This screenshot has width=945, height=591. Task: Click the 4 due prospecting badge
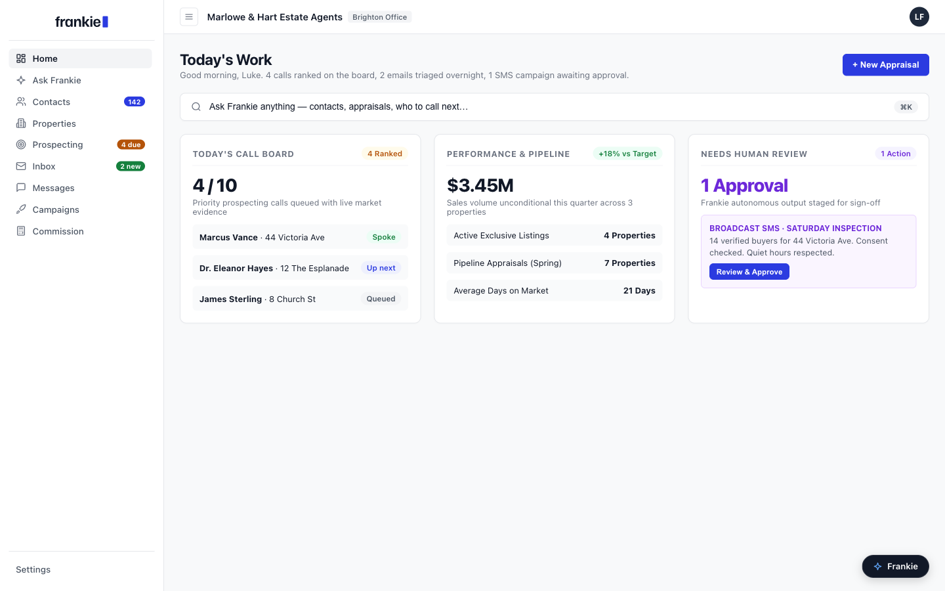coord(131,144)
